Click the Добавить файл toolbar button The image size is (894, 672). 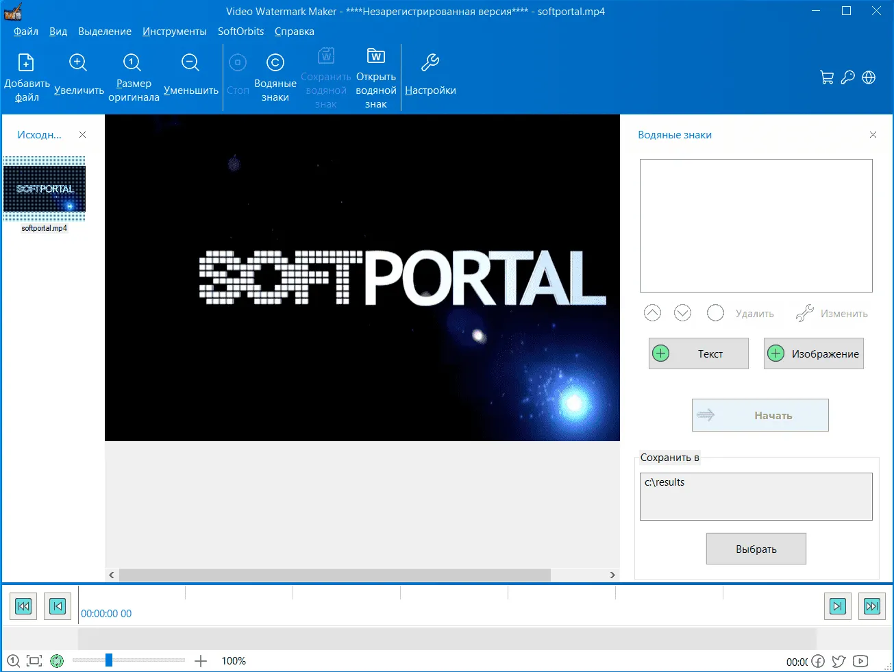click(27, 77)
